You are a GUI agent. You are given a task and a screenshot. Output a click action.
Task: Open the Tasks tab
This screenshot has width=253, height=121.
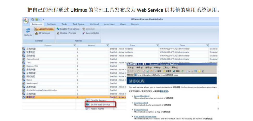[64, 24]
